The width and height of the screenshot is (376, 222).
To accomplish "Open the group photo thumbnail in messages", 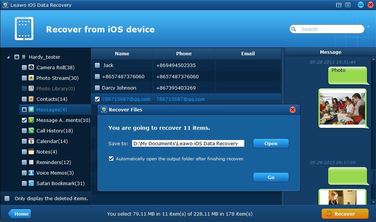I will [342, 108].
